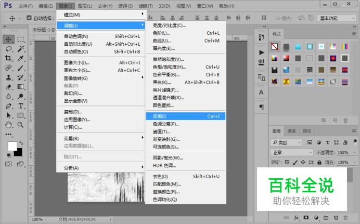The height and width of the screenshot is (224, 360).
Task: Click the status bar zoom field 100%
Action: pyautogui.click(x=37, y=219)
